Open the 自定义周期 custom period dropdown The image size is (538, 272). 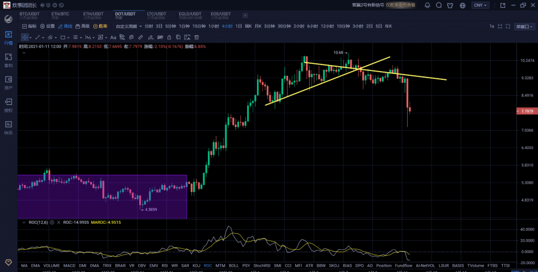click(x=129, y=26)
